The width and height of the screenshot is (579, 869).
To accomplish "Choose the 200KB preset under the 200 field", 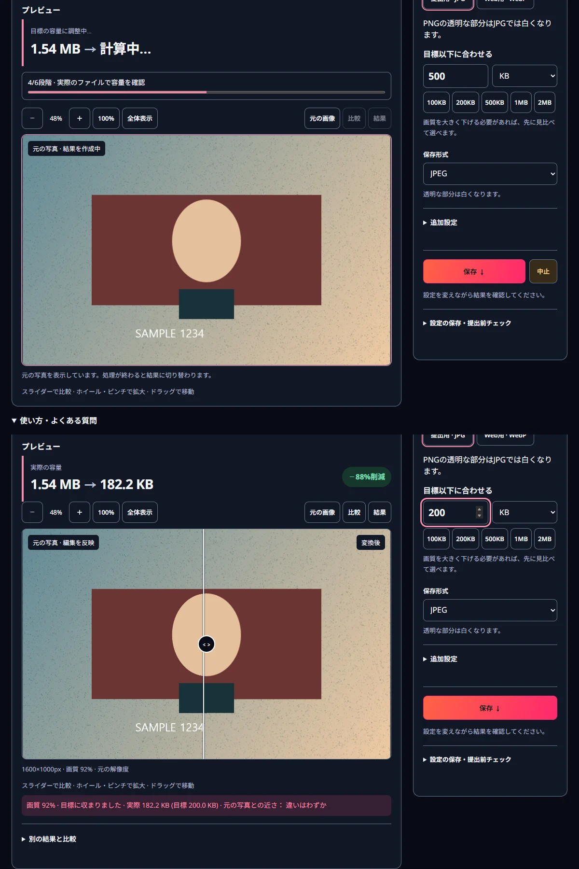I will coord(466,539).
